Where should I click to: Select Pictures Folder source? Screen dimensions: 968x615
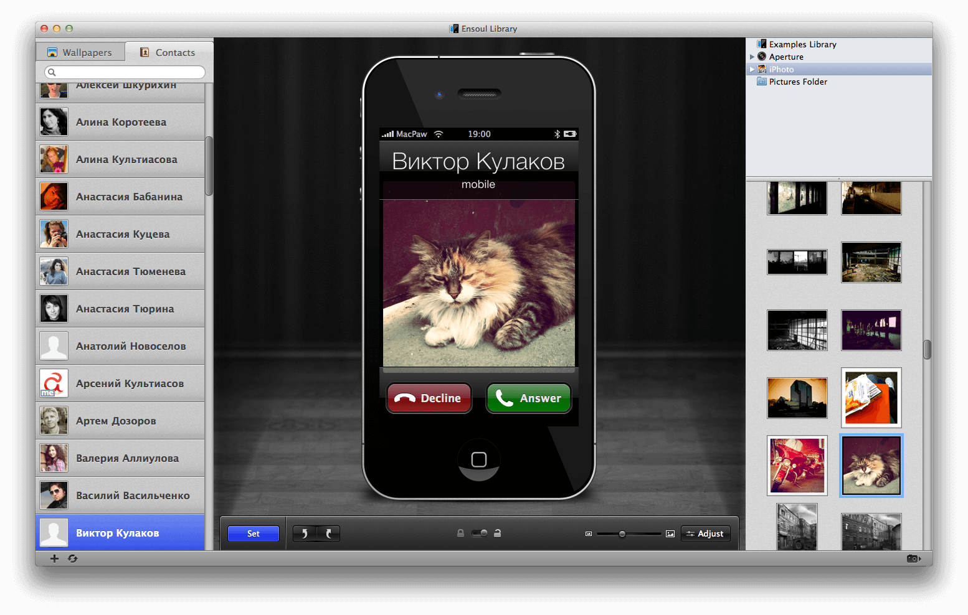[839, 82]
